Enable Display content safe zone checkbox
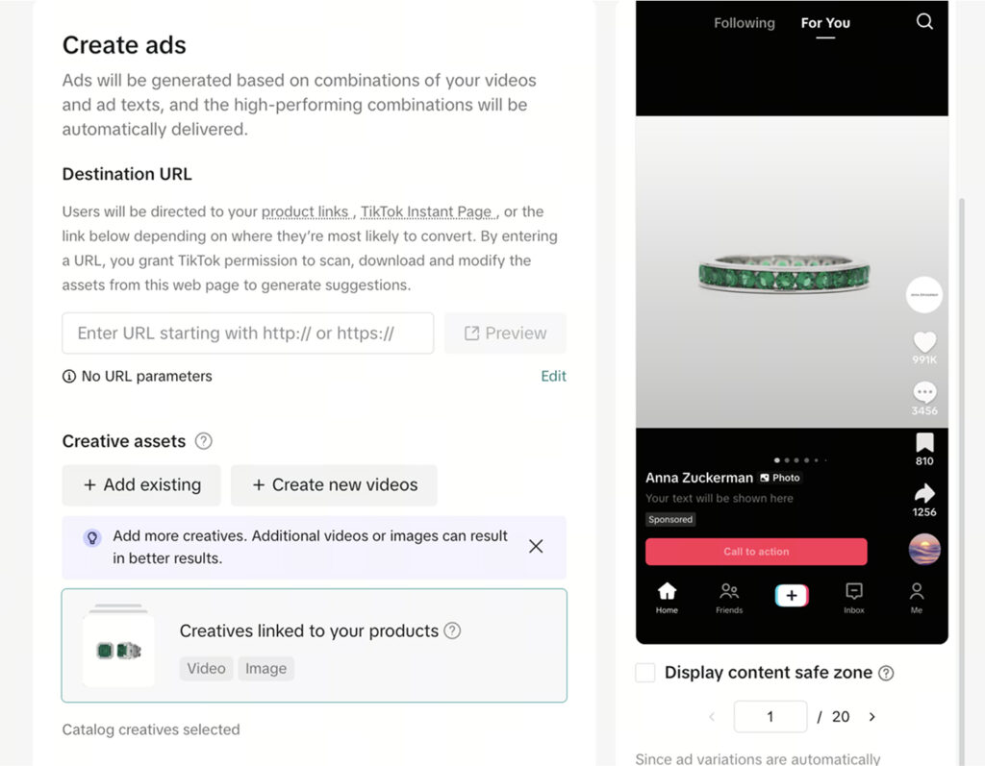 (x=645, y=673)
